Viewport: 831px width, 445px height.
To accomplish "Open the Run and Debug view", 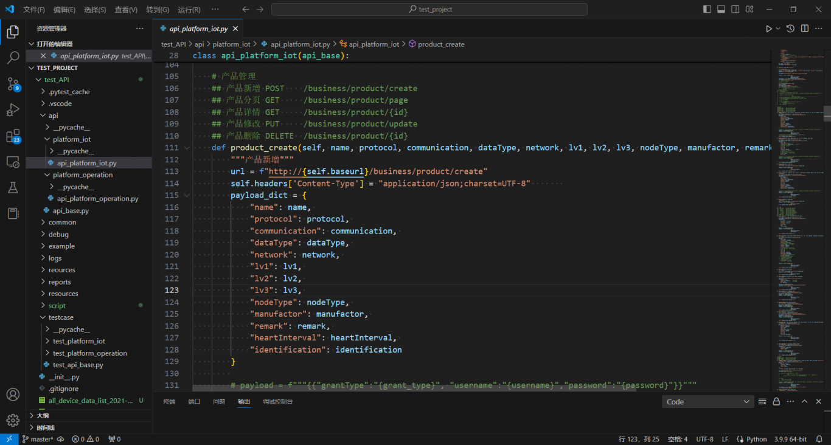I will [x=13, y=110].
